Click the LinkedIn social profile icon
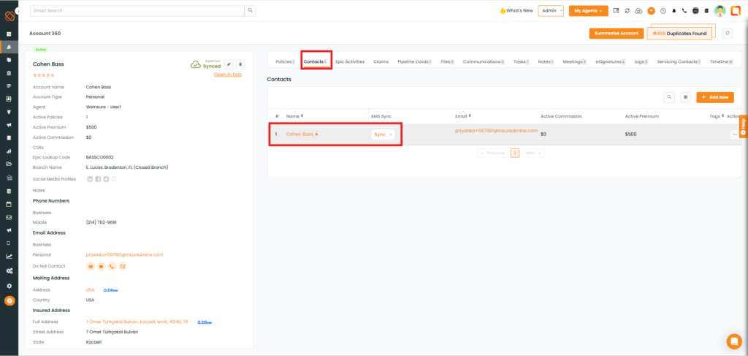This screenshot has width=748, height=356. (x=90, y=178)
